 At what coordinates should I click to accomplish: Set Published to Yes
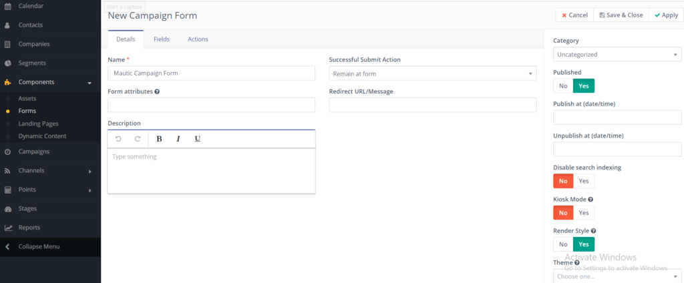[584, 86]
